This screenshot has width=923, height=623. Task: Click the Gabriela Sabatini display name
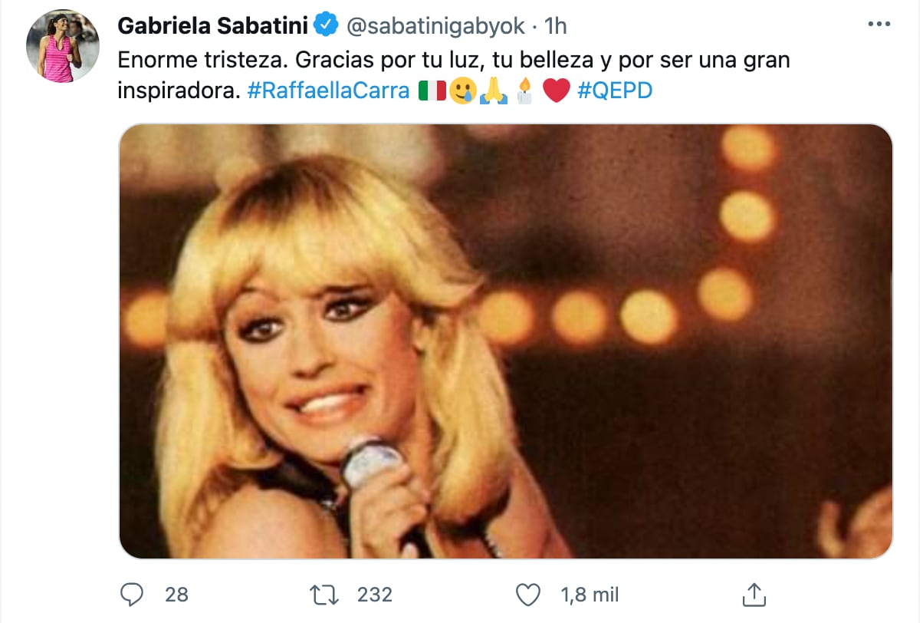pos(212,26)
